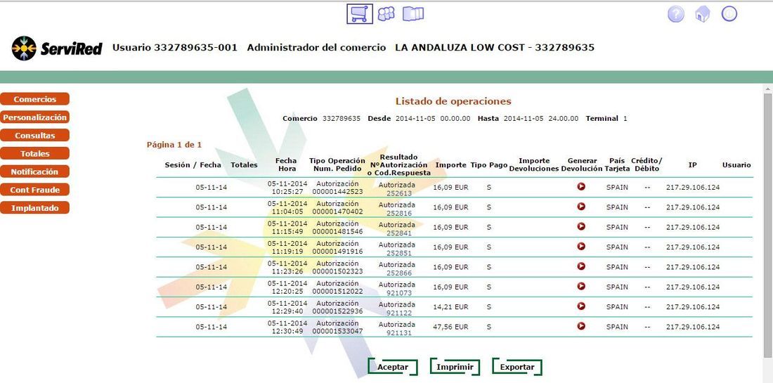773x383 pixels.
Task: Click the Totales column header
Action: pos(244,165)
